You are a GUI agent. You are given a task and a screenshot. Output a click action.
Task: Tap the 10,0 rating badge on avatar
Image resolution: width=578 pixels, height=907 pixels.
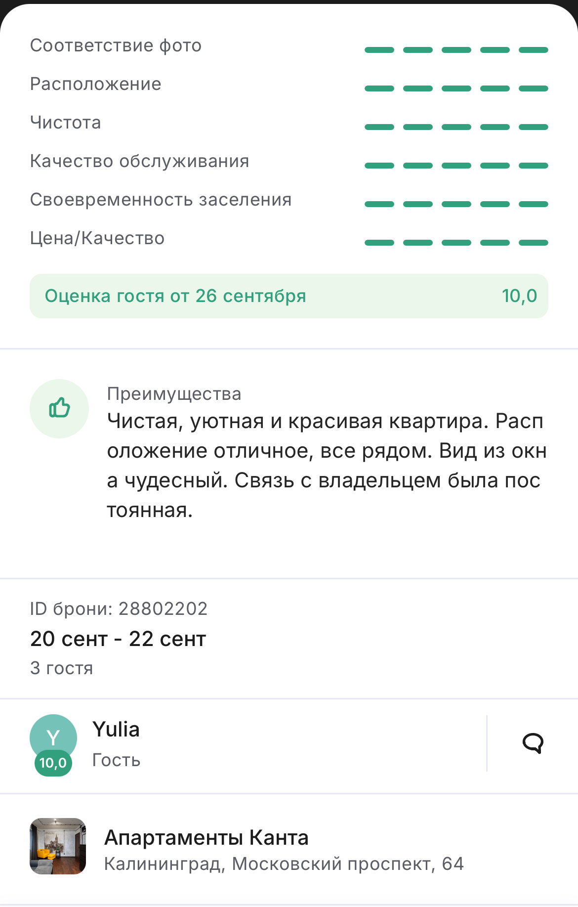pos(53,763)
